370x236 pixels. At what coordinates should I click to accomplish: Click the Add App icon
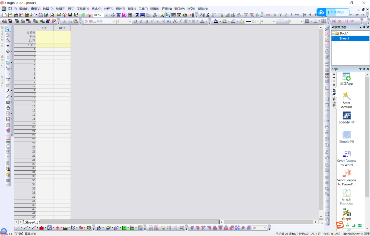click(x=346, y=79)
